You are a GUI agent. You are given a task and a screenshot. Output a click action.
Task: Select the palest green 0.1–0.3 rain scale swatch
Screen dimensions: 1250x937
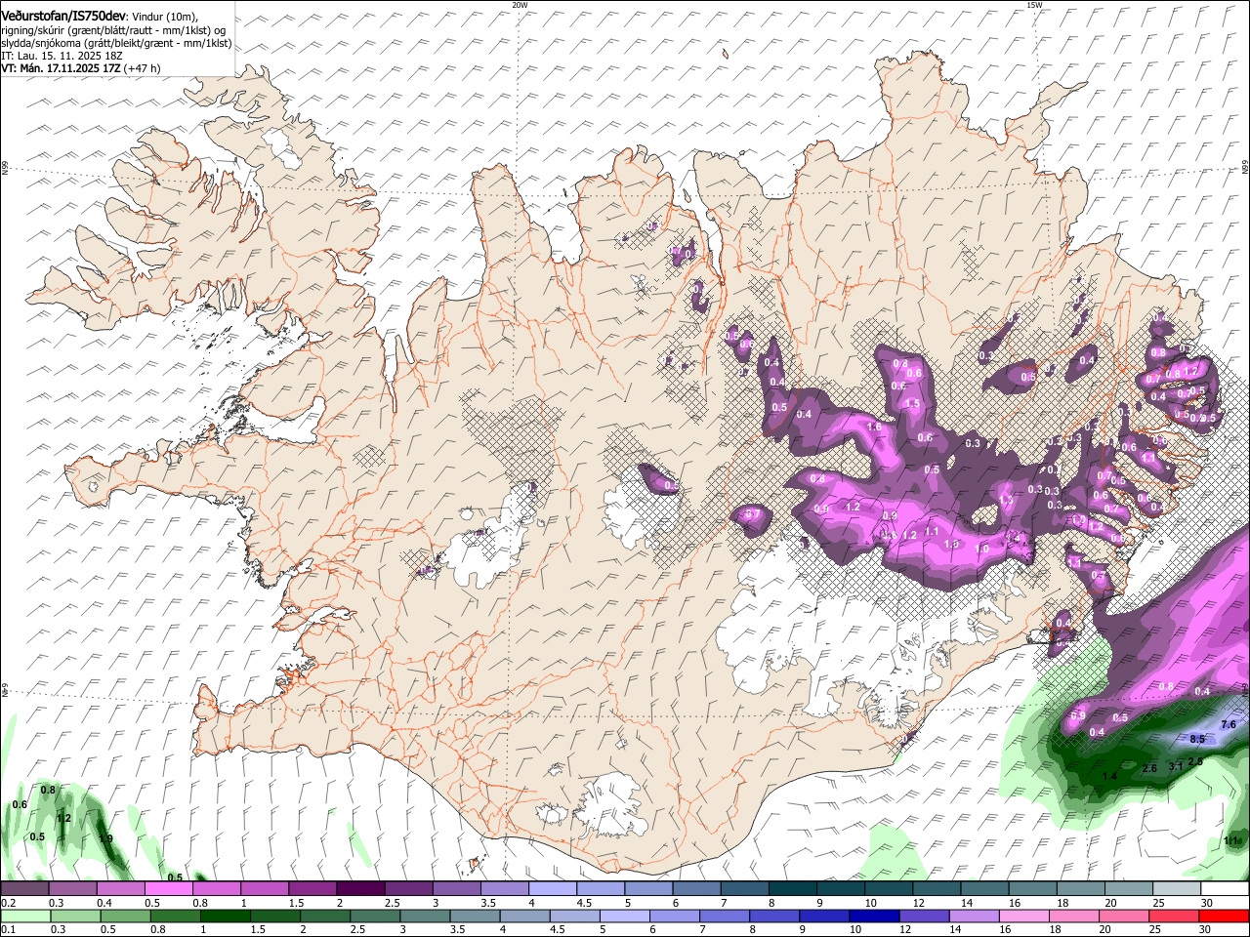24,916
